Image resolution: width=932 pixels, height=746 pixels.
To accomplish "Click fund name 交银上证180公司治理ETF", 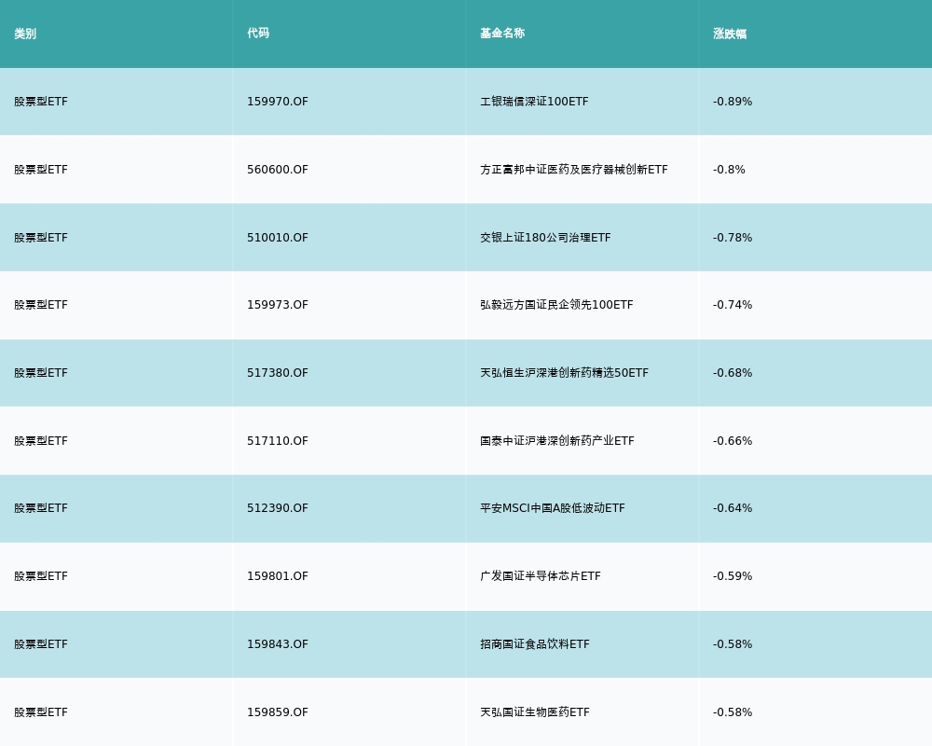I will click(545, 238).
